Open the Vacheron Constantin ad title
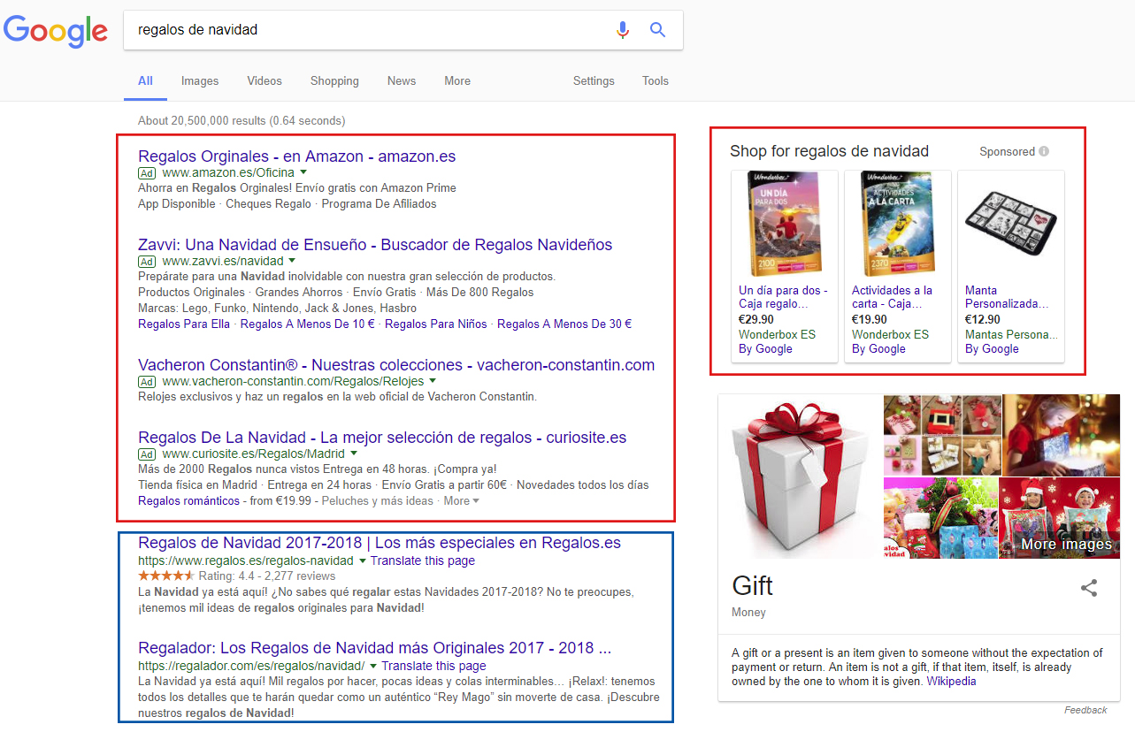 (x=396, y=365)
